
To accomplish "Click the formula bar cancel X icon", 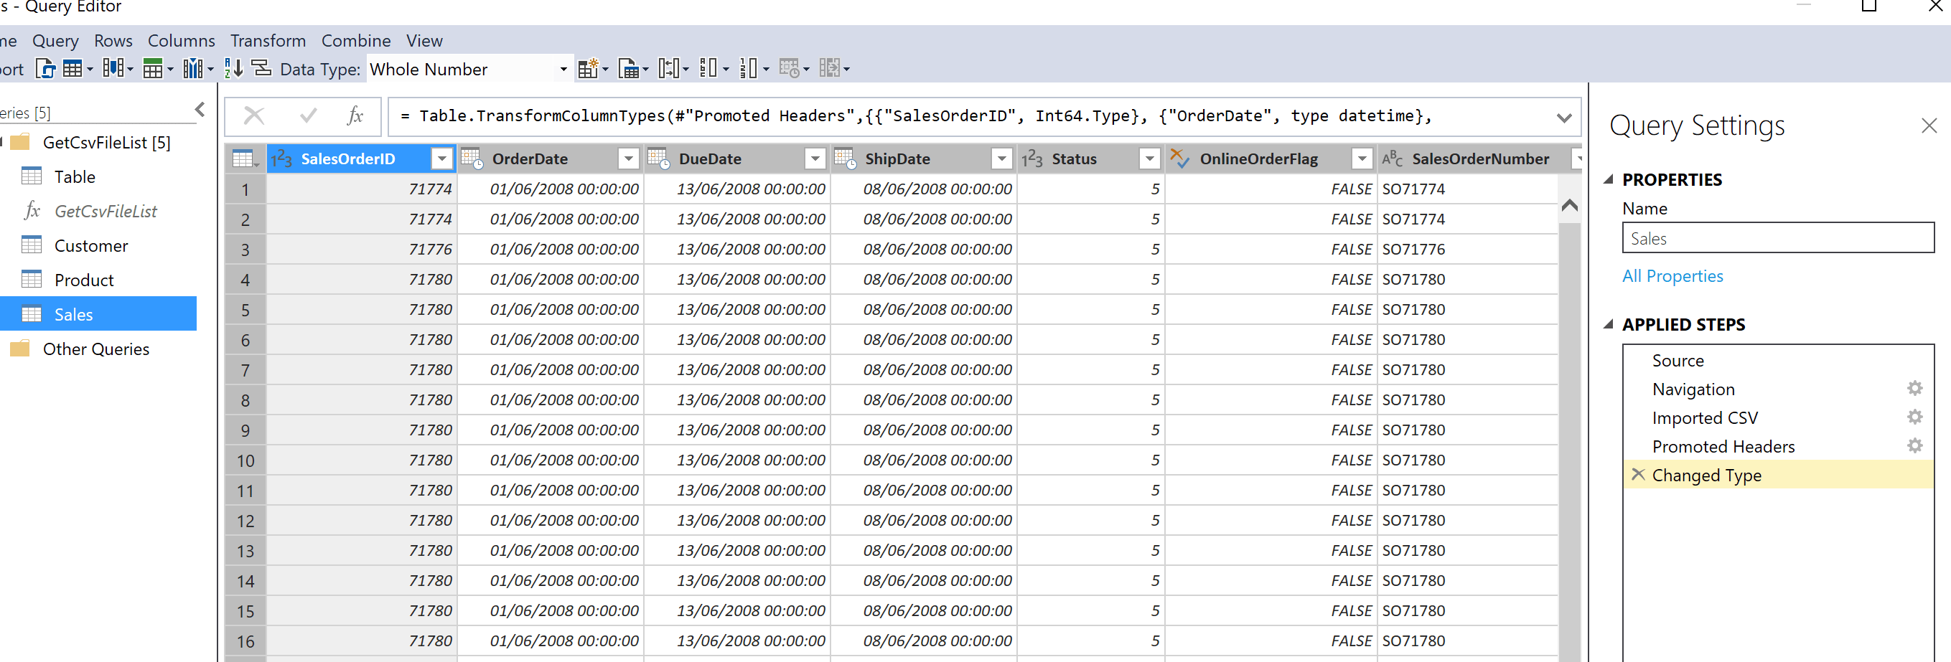I will coord(253,115).
